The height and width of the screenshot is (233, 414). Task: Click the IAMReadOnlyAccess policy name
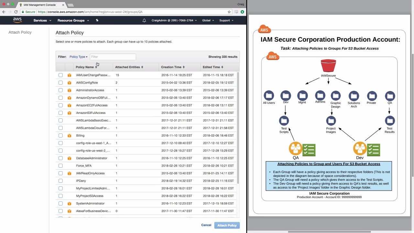[x=90, y=173]
